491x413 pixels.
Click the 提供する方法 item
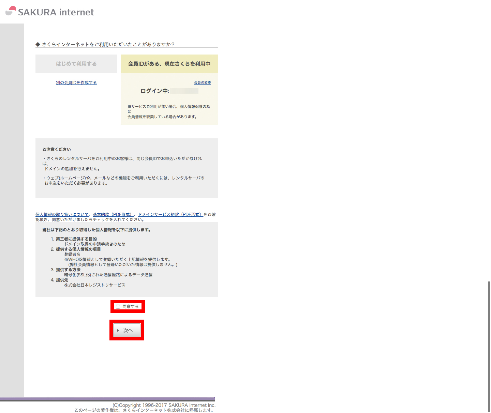pos(68,270)
